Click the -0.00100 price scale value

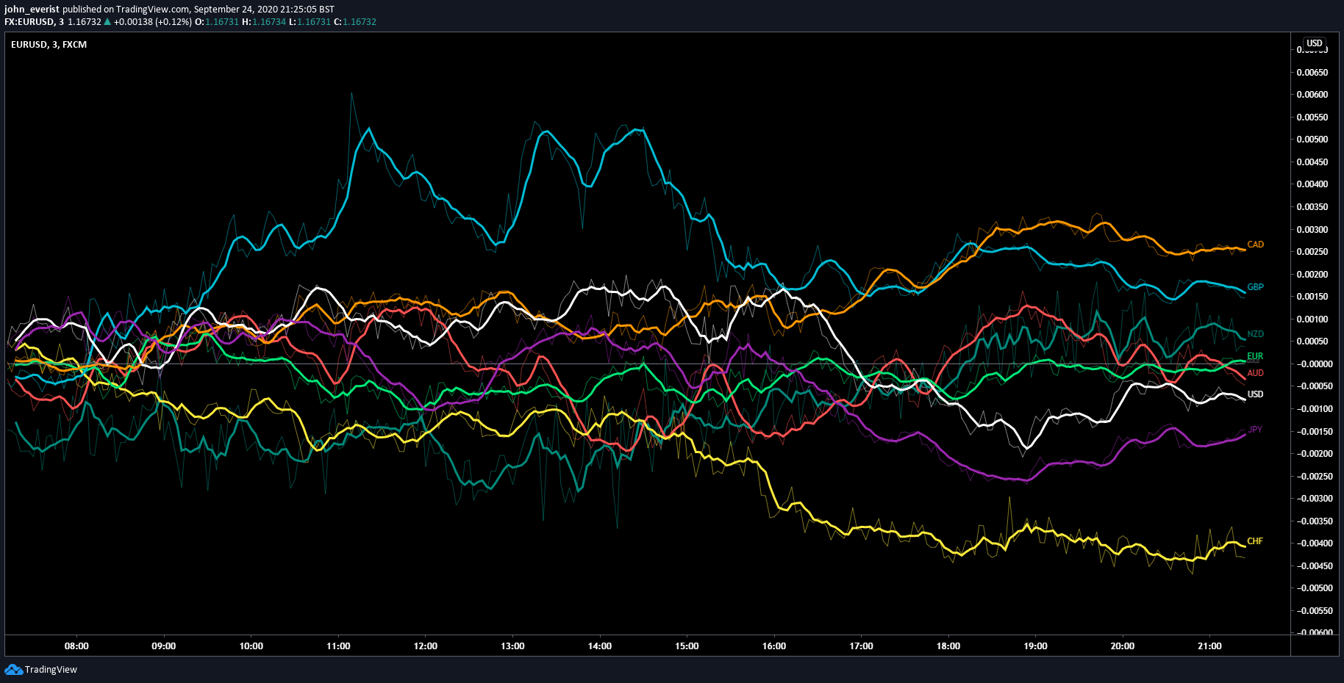[1314, 409]
